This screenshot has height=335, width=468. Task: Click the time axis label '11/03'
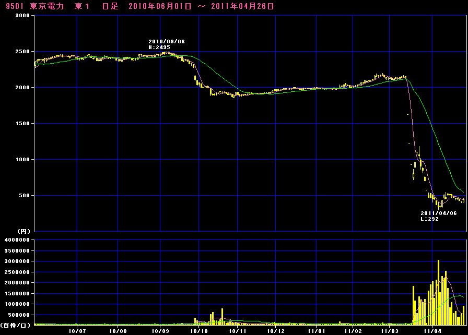pyautogui.click(x=390, y=331)
